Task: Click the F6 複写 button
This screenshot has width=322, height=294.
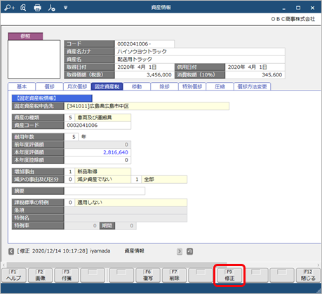Action: click(148, 275)
